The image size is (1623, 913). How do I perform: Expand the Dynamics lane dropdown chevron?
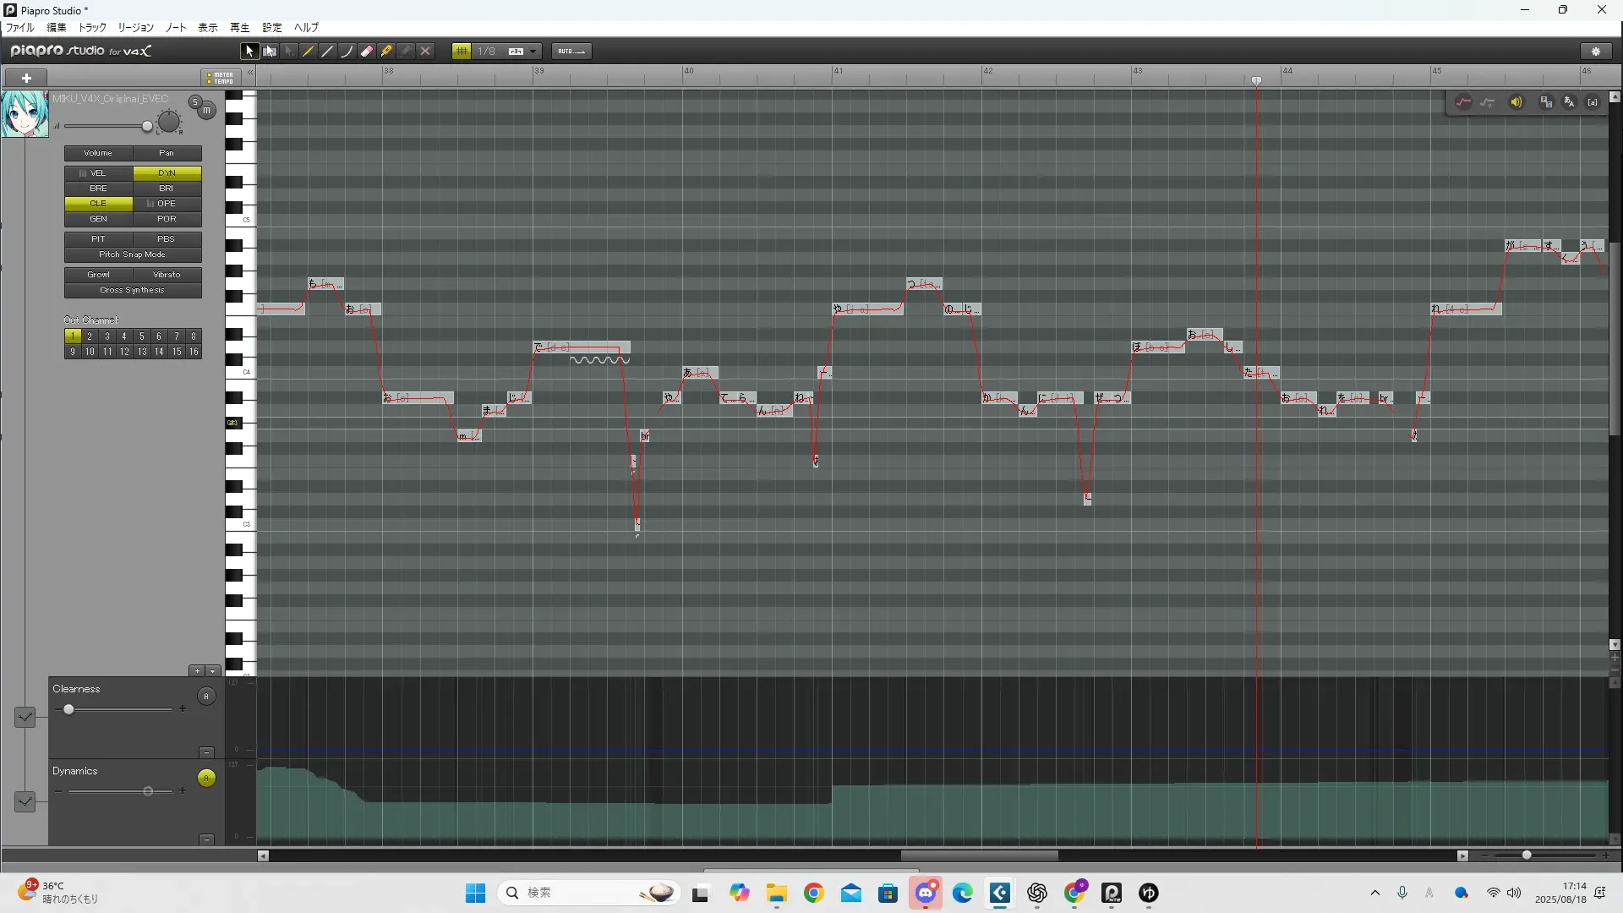click(25, 801)
